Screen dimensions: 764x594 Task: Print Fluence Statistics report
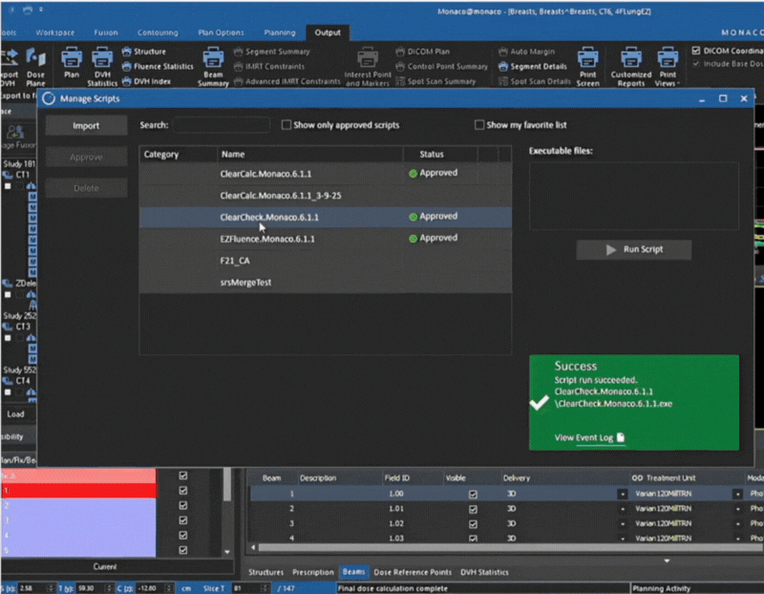pyautogui.click(x=158, y=66)
